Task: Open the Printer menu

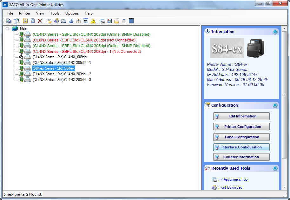Action: [x=25, y=13]
